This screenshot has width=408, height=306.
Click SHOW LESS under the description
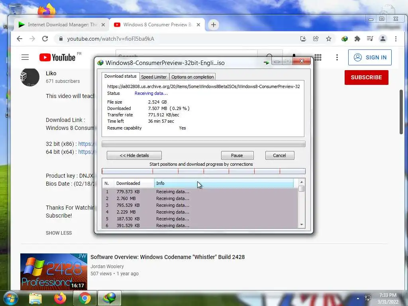click(59, 233)
